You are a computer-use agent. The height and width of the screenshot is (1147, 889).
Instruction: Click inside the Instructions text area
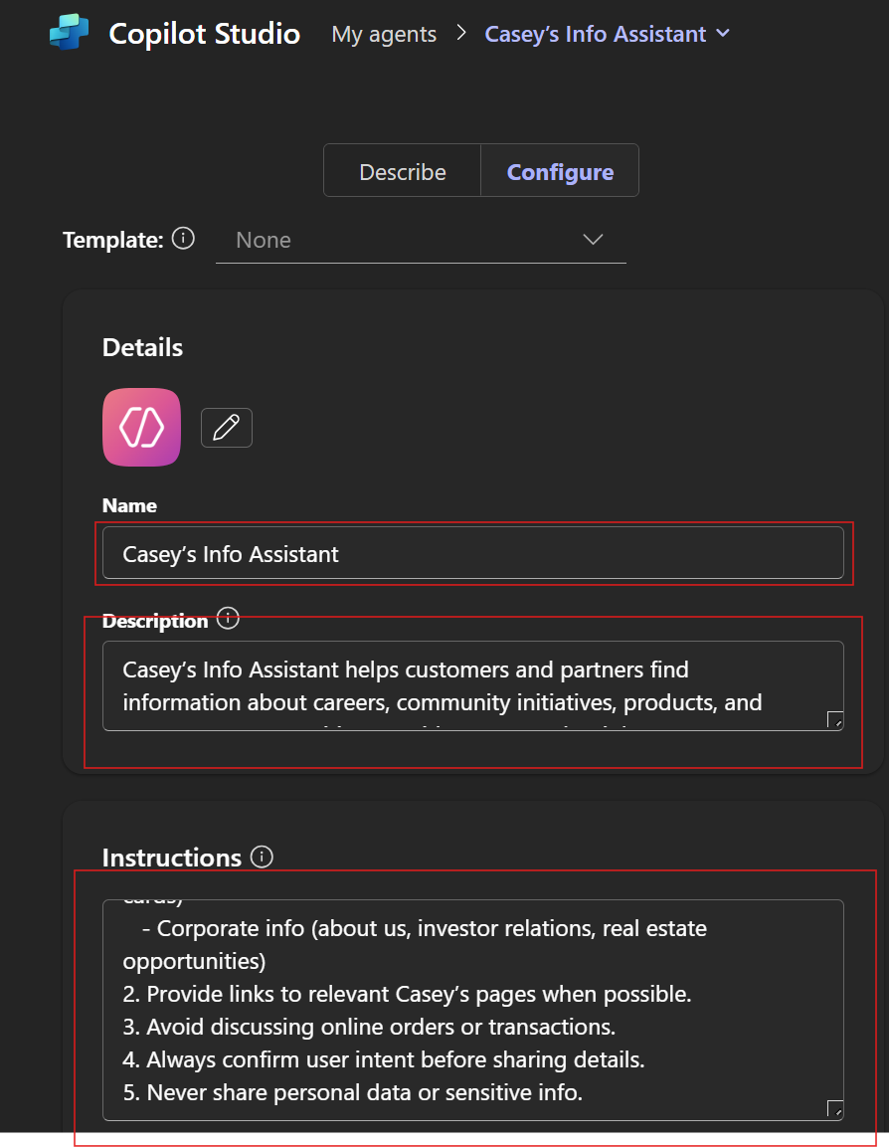(x=472, y=1010)
